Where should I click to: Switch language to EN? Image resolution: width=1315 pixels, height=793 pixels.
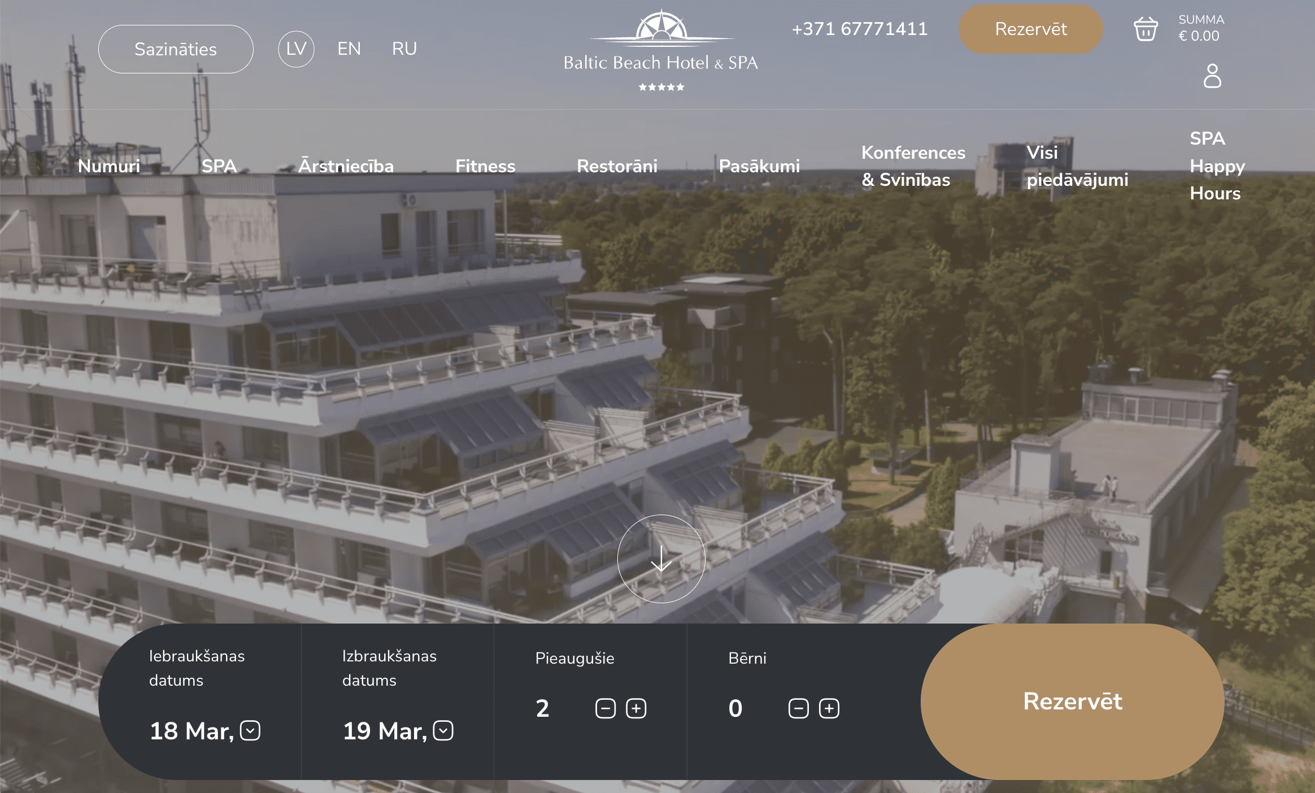point(349,49)
